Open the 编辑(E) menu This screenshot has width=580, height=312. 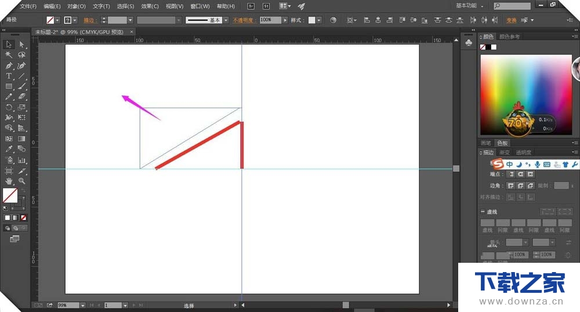[x=52, y=6]
